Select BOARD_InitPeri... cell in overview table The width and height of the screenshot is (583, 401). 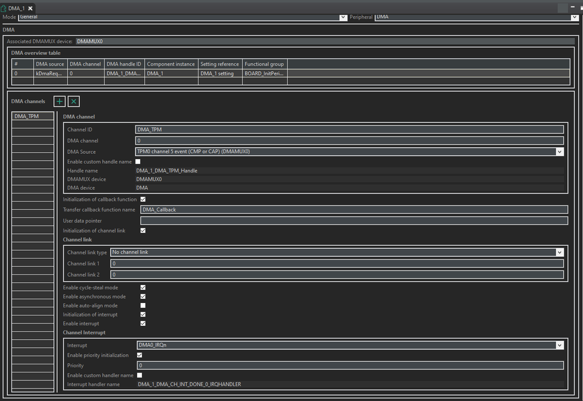click(x=265, y=73)
